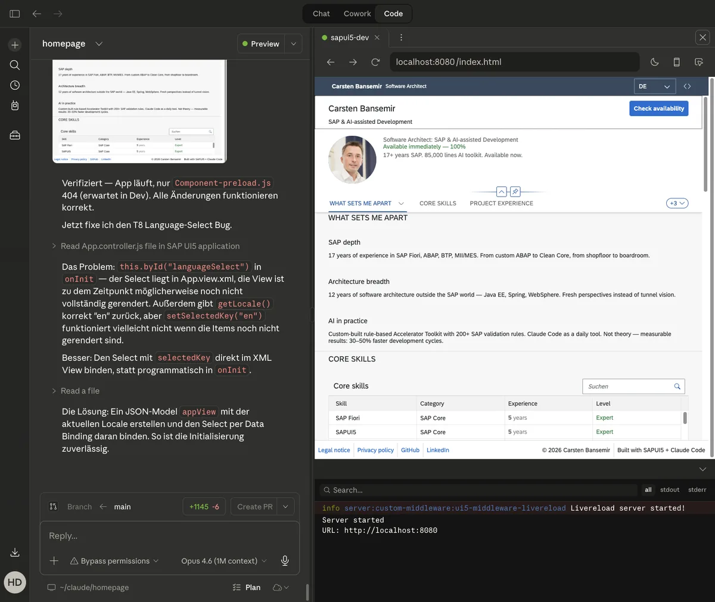Filter logs to stdout only
Viewport: 715px width, 602px height.
point(669,490)
